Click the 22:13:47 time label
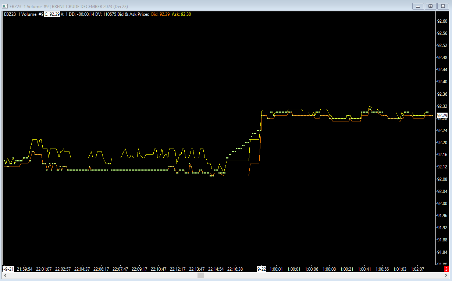The width and height of the screenshot is (452, 281). click(x=197, y=269)
